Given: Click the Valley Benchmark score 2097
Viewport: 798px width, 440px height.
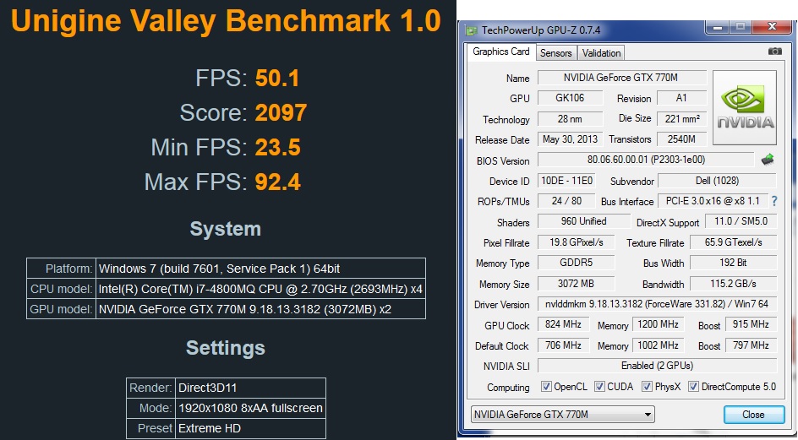Looking at the screenshot, I should click(281, 113).
